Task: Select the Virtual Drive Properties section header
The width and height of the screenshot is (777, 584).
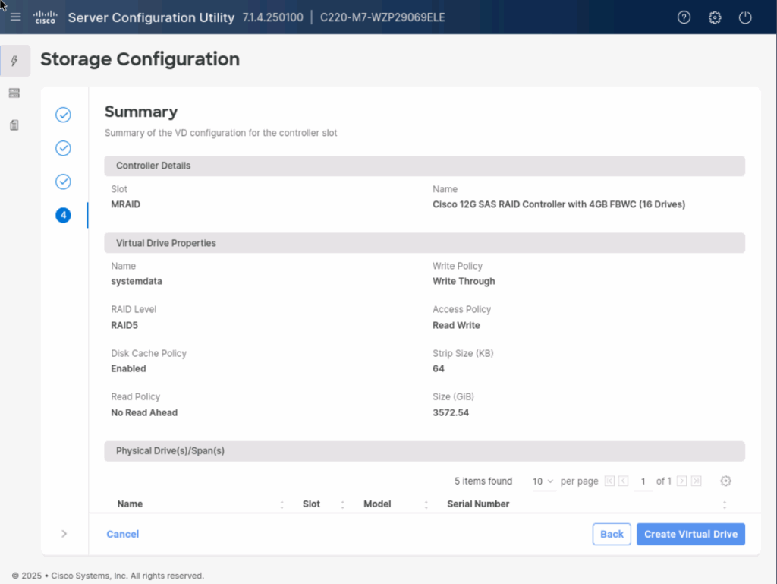Action: pos(425,243)
